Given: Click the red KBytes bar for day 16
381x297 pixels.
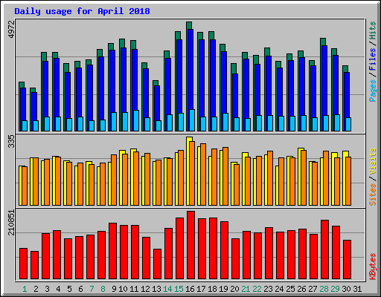Looking at the screenshot, I should pyautogui.click(x=190, y=245).
